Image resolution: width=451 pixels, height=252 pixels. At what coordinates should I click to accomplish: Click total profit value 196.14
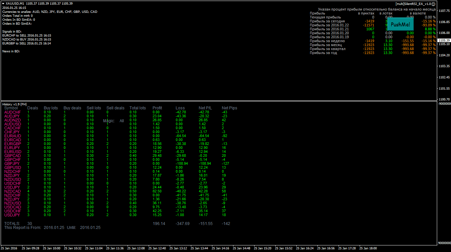(159, 224)
